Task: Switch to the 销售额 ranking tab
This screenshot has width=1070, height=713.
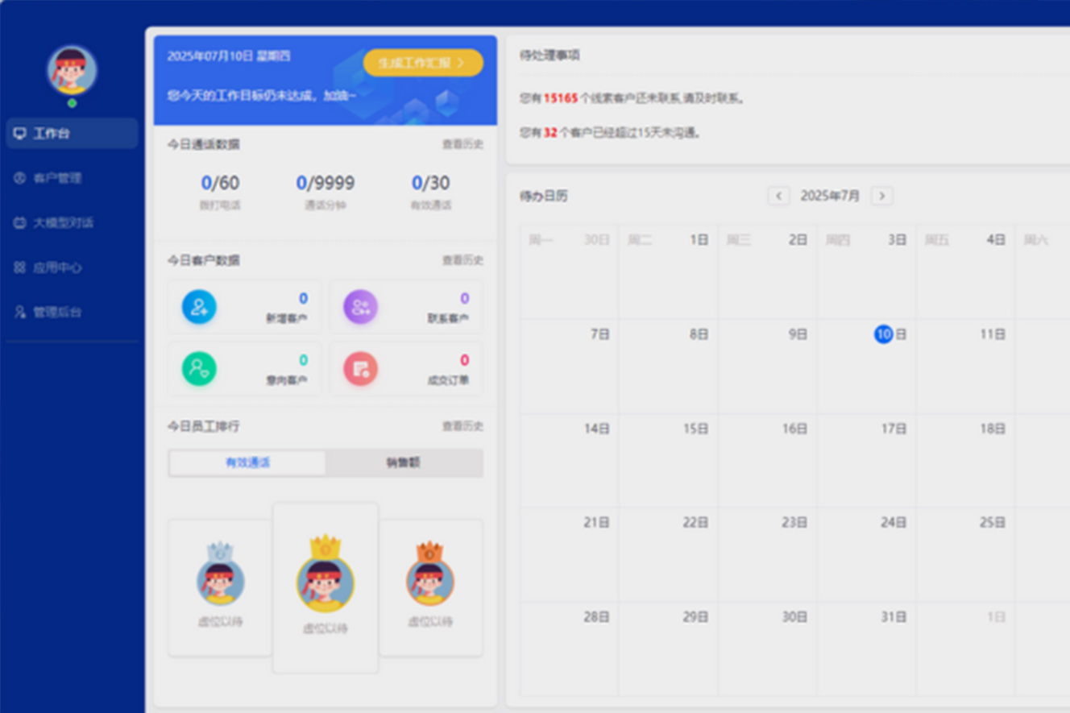Action: tap(404, 463)
